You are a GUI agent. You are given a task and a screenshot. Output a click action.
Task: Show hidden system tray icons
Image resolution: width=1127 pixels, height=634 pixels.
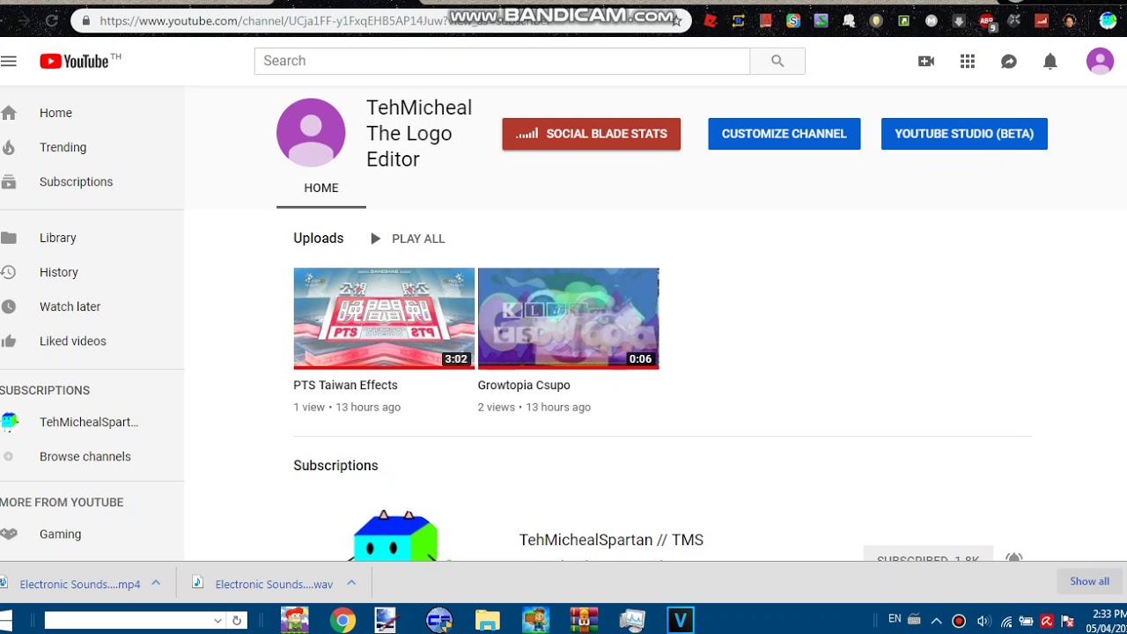tap(936, 621)
